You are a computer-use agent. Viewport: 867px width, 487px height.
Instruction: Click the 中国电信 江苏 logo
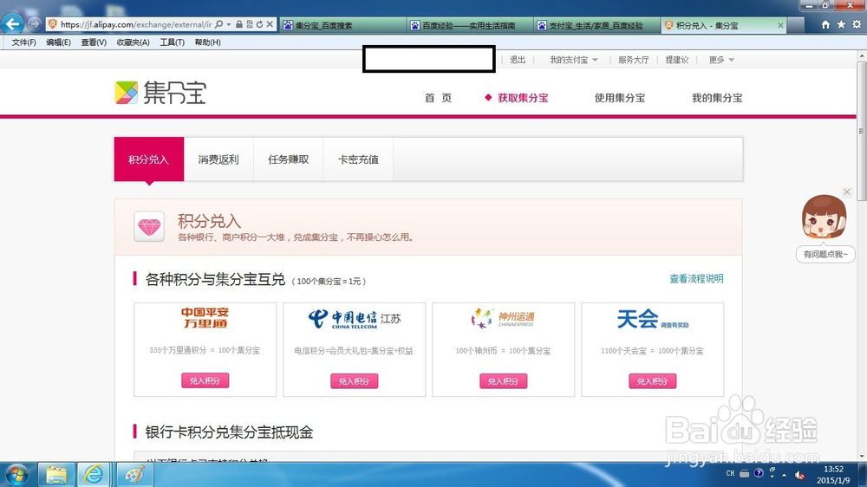[355, 319]
